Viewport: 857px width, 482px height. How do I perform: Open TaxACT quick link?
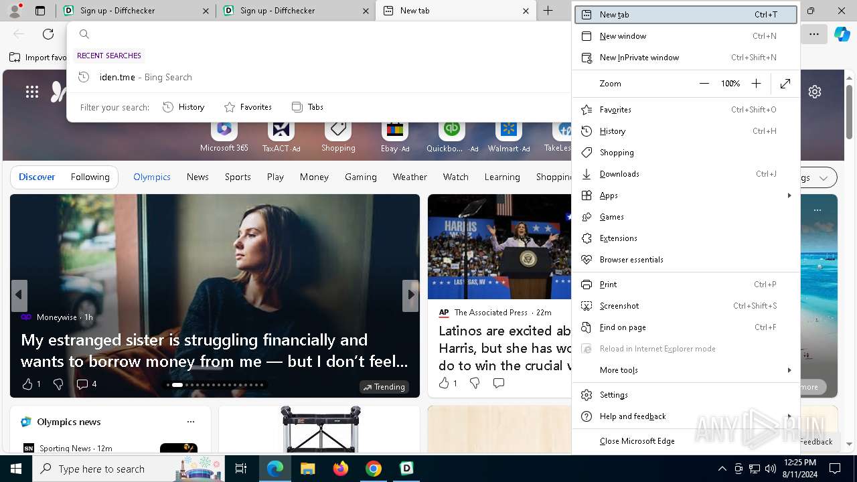tap(281, 137)
